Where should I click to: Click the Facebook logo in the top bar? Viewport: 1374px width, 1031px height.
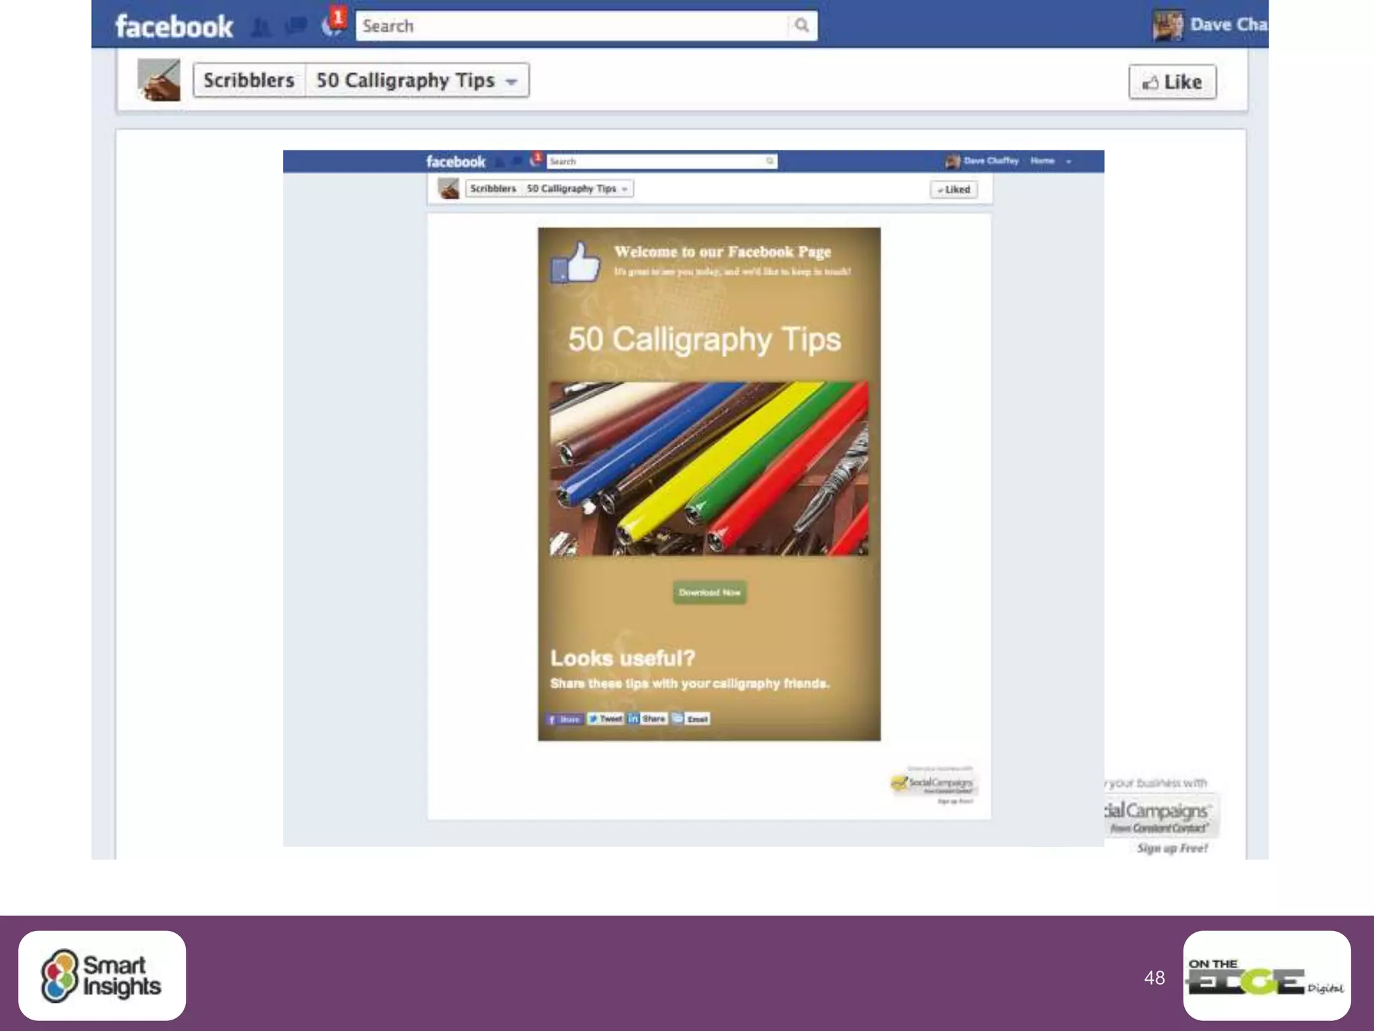[174, 26]
